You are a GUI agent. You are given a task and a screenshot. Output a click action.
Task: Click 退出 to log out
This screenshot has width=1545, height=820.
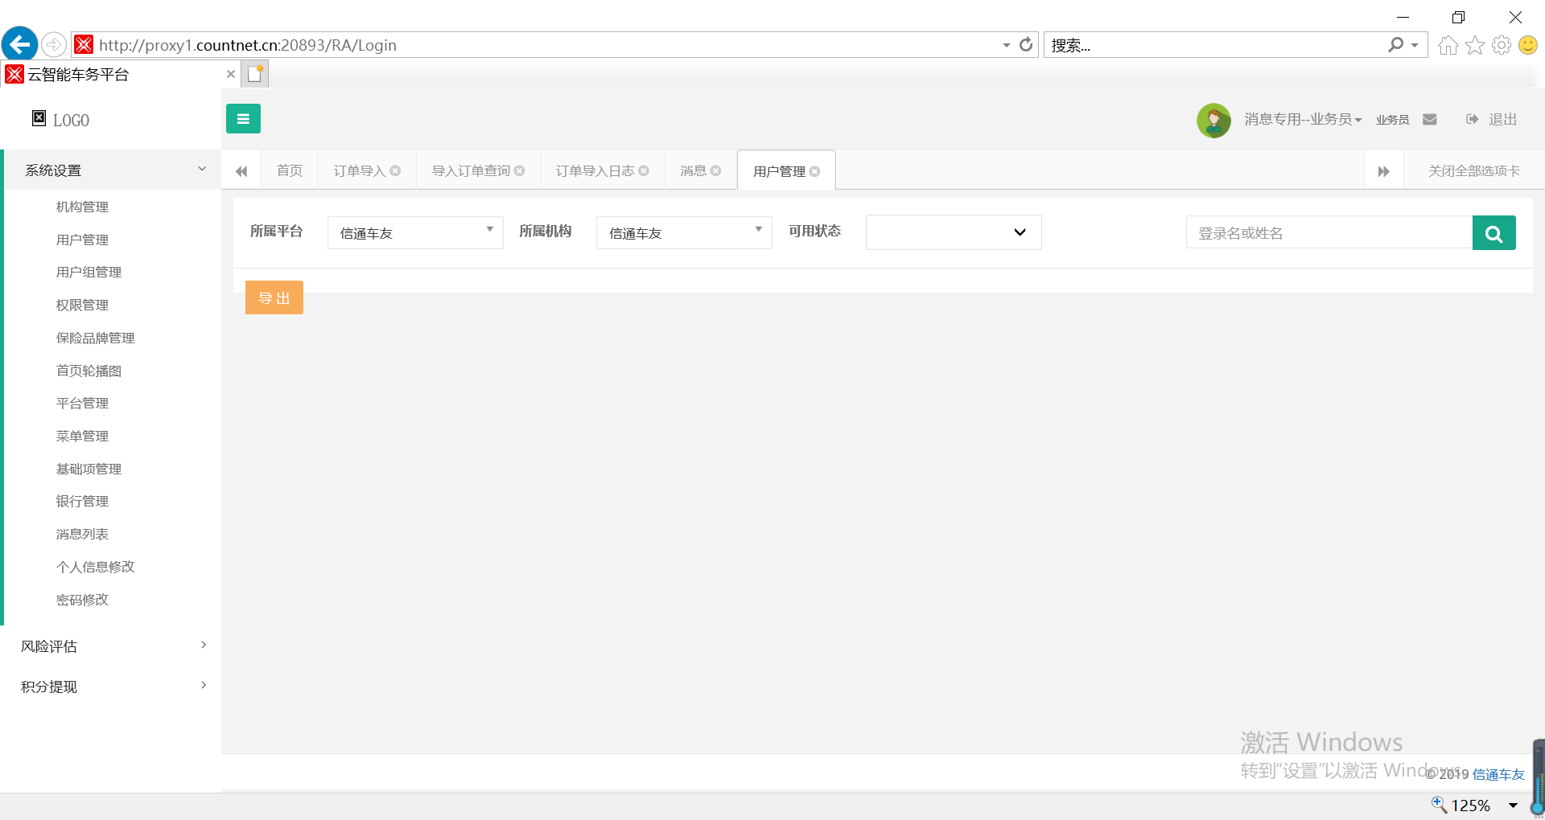(x=1491, y=119)
